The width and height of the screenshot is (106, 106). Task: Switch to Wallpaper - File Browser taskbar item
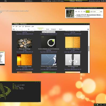click(x=76, y=1)
